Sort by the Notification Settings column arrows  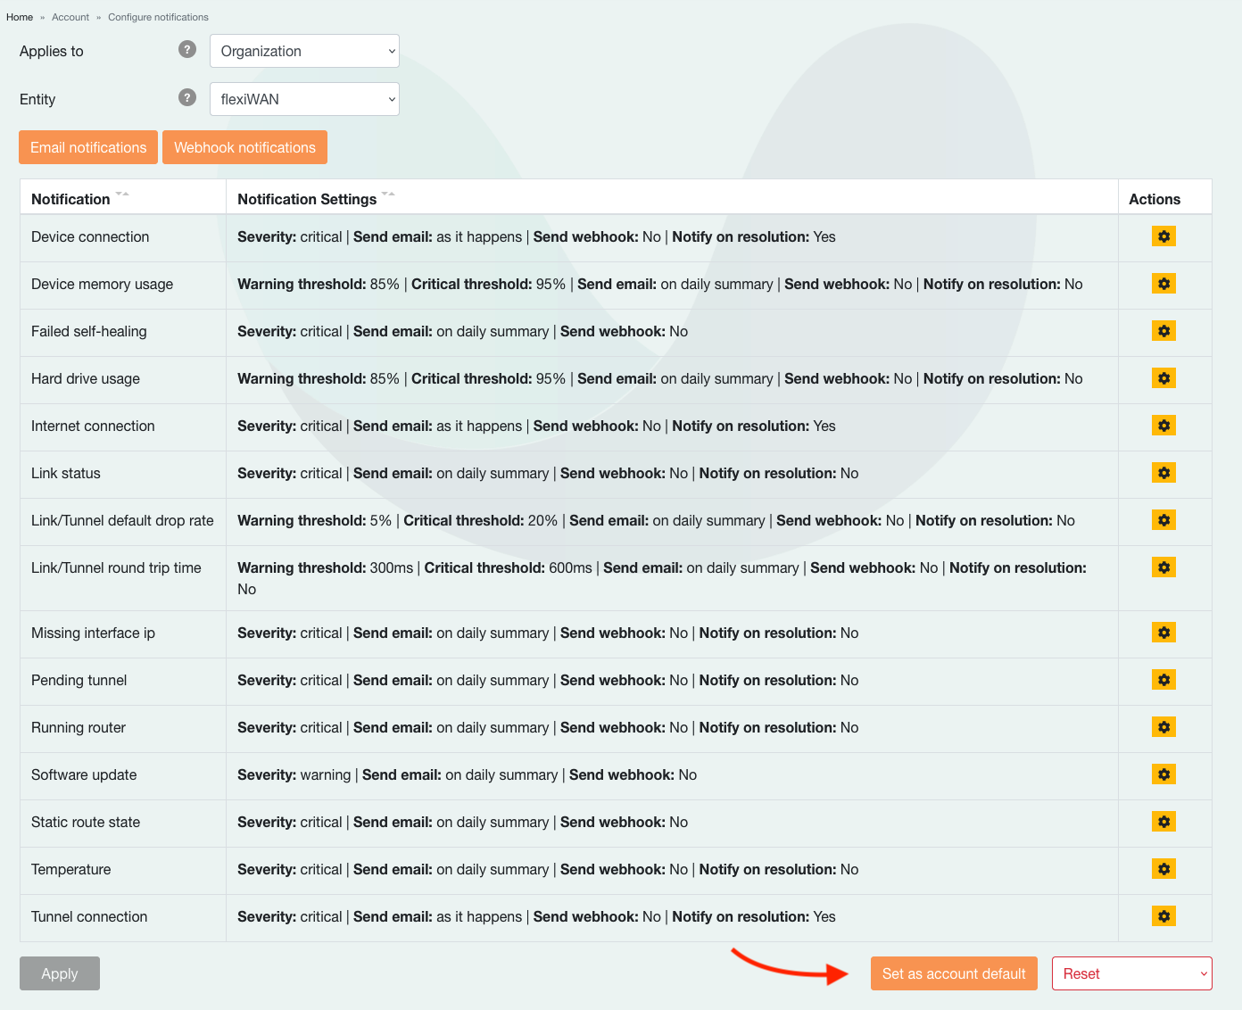pos(388,194)
